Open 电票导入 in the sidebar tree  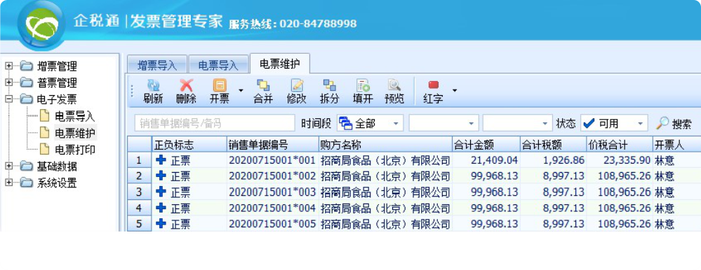point(74,116)
